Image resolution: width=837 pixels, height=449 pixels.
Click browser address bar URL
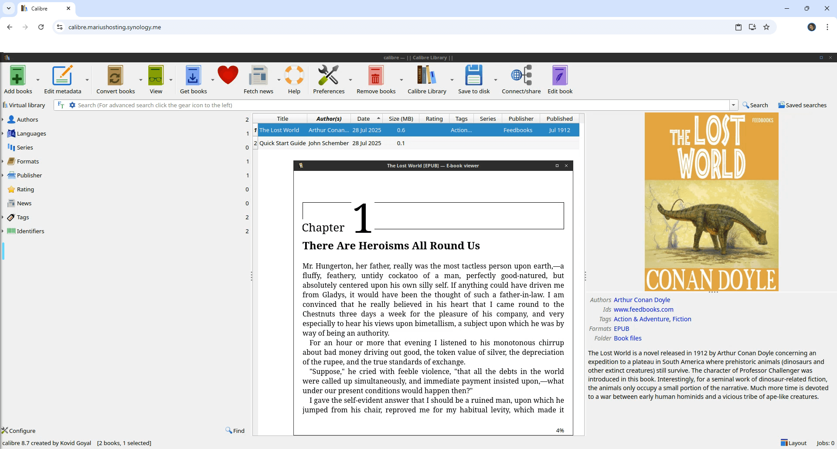[x=115, y=27]
